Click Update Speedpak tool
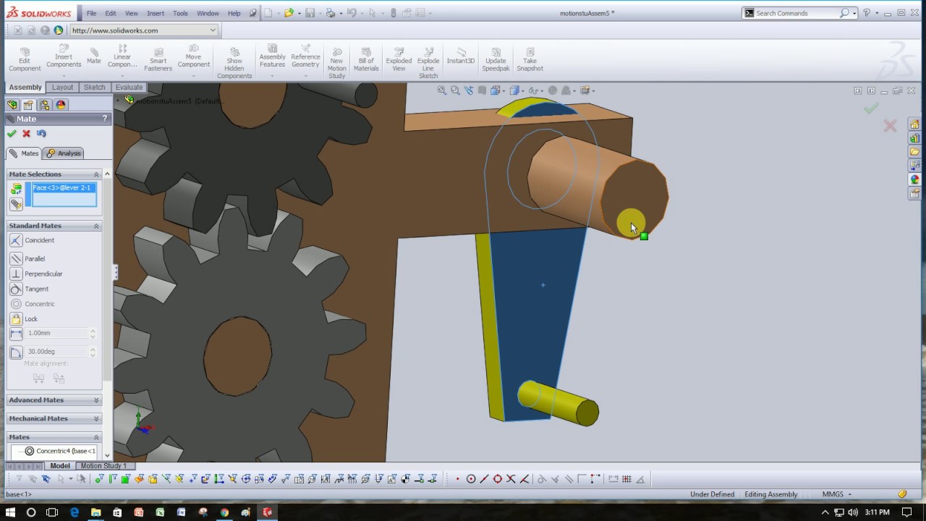Viewport: 926px width, 521px height. 496,60
